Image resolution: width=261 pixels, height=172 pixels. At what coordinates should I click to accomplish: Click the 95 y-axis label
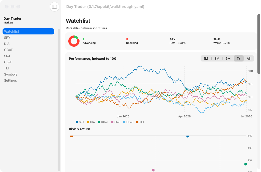[x=250, y=110]
